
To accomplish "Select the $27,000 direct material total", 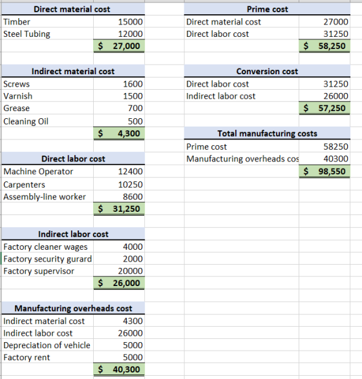I will tap(119, 46).
